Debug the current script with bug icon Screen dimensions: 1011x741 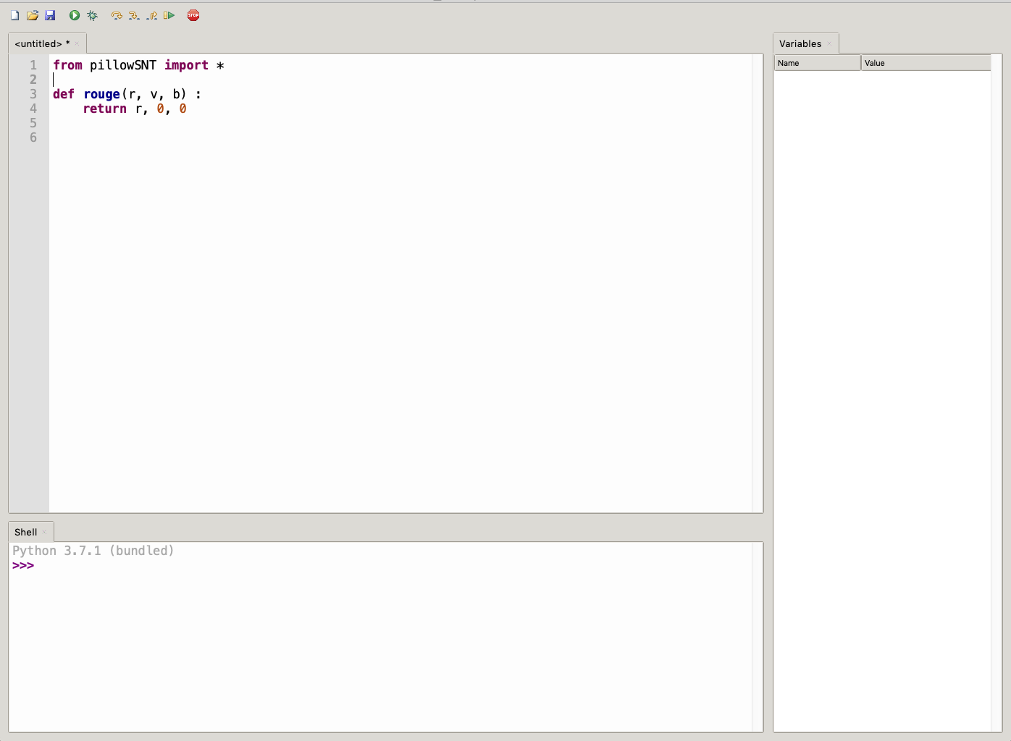tap(92, 15)
